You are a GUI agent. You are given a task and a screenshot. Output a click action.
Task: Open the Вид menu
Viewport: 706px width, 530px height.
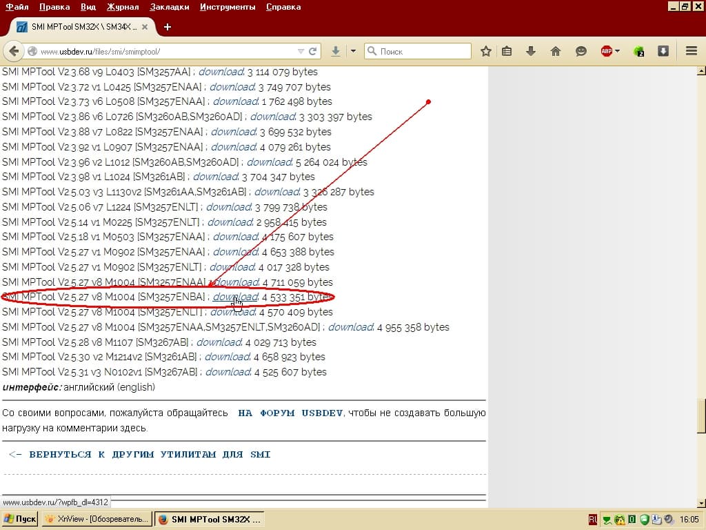click(88, 7)
